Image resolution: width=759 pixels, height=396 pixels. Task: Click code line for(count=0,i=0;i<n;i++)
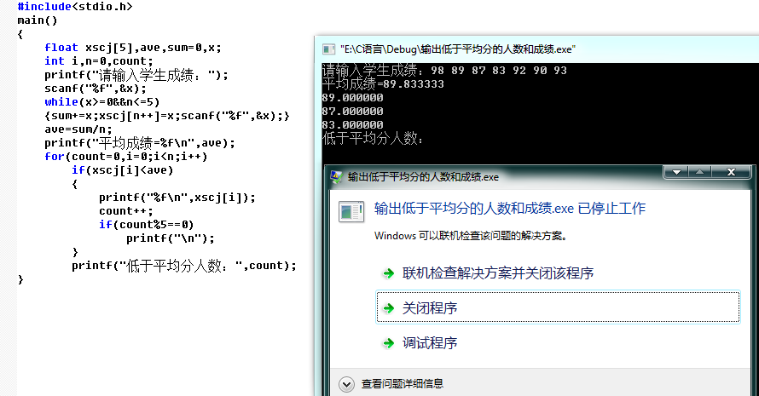(x=126, y=156)
